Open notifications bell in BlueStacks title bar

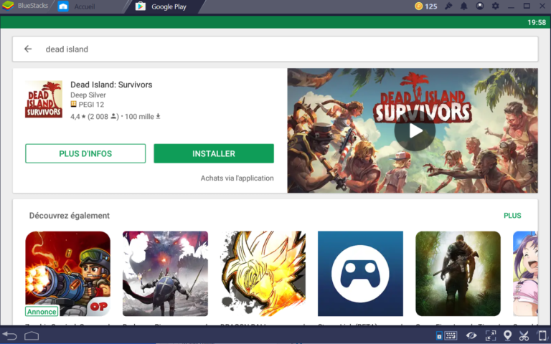tap(464, 6)
